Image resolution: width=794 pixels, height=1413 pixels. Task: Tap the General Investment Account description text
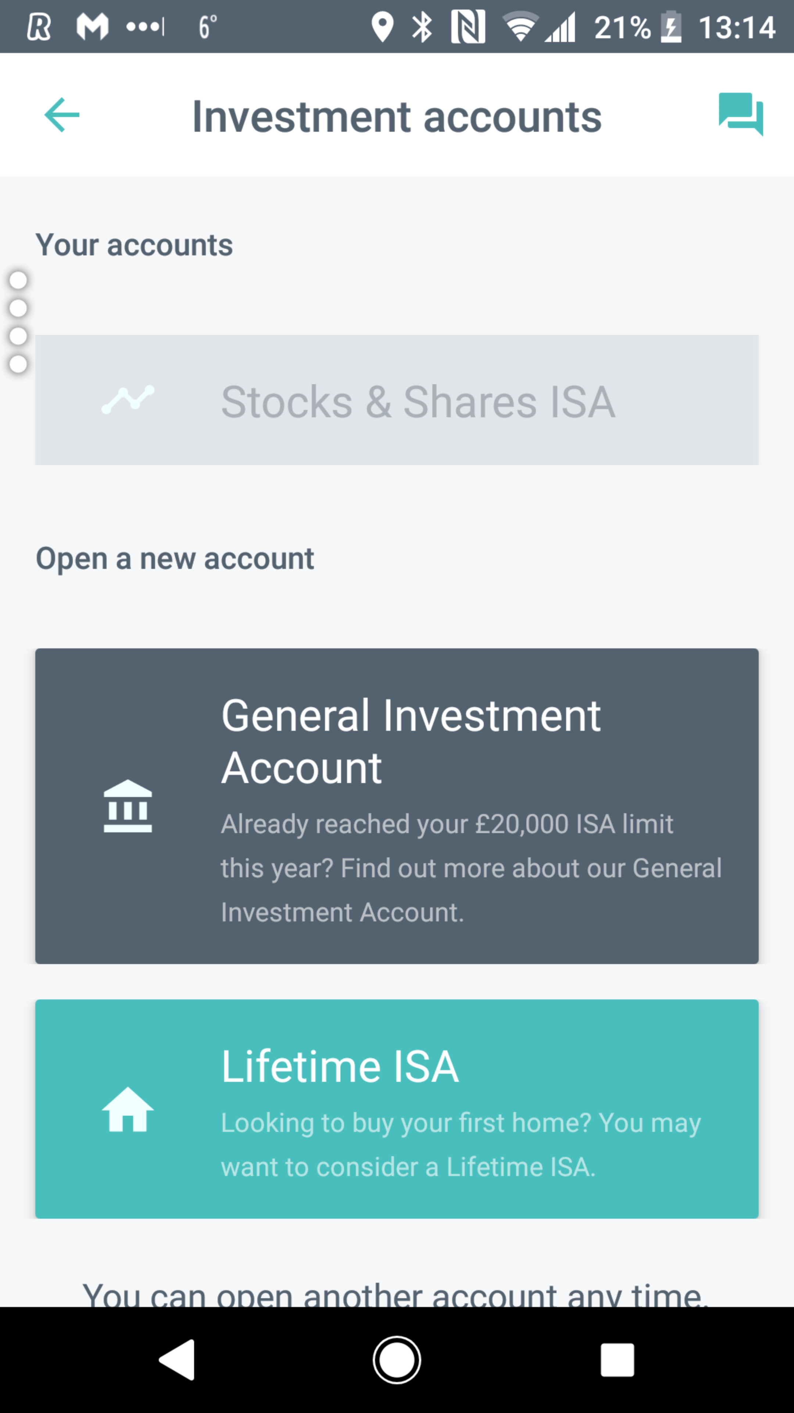coord(471,868)
